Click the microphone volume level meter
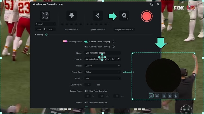The image size is (204, 114). [72, 24]
